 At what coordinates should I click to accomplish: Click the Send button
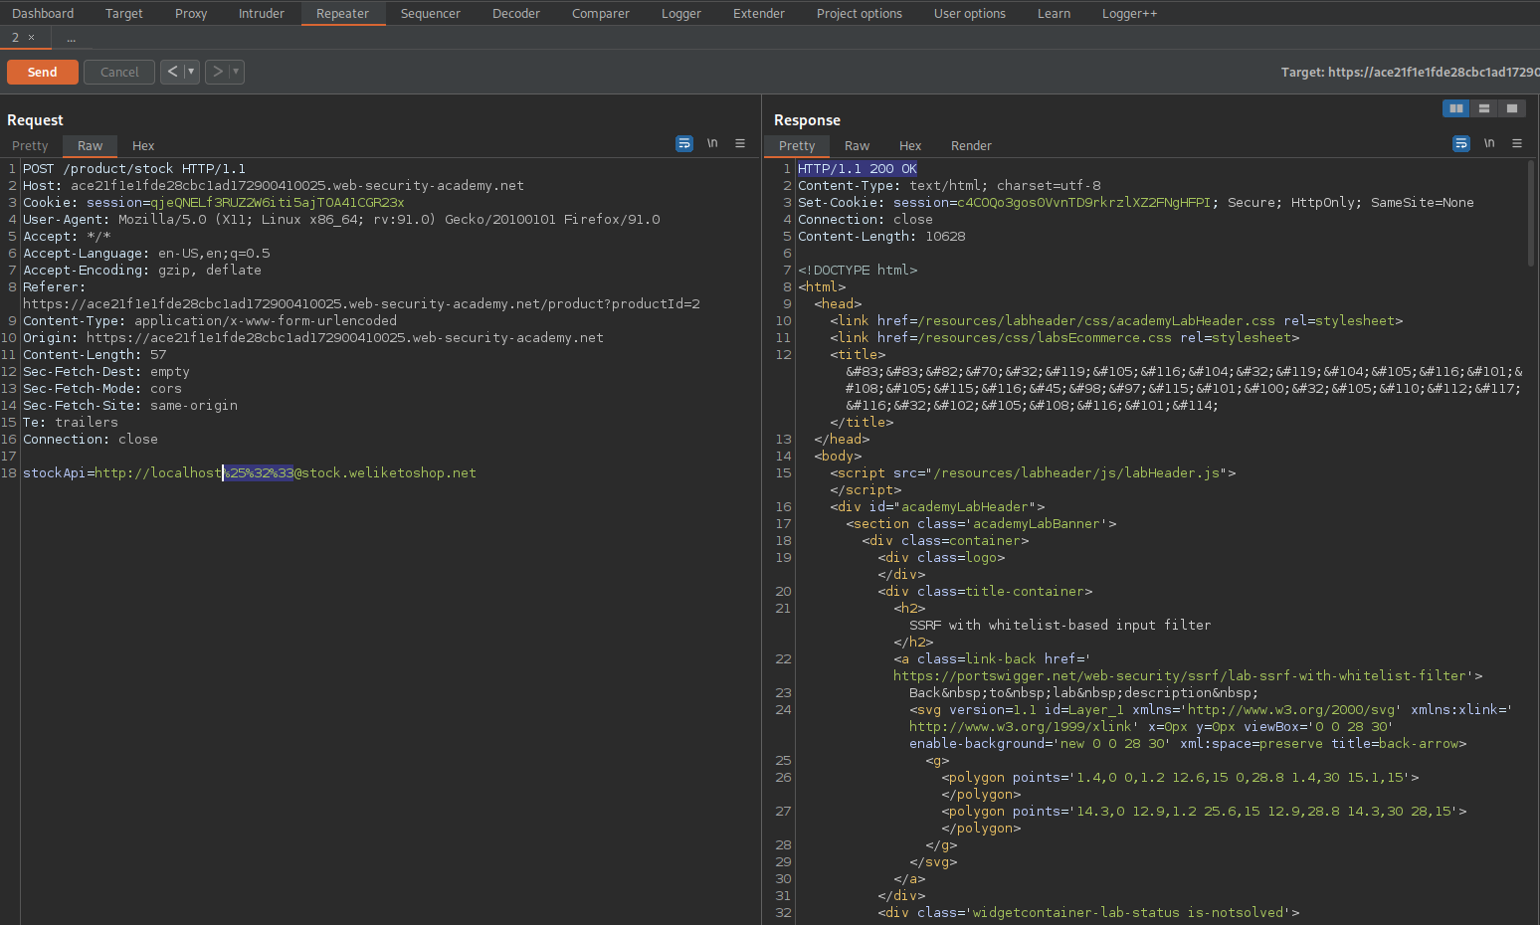pos(43,72)
